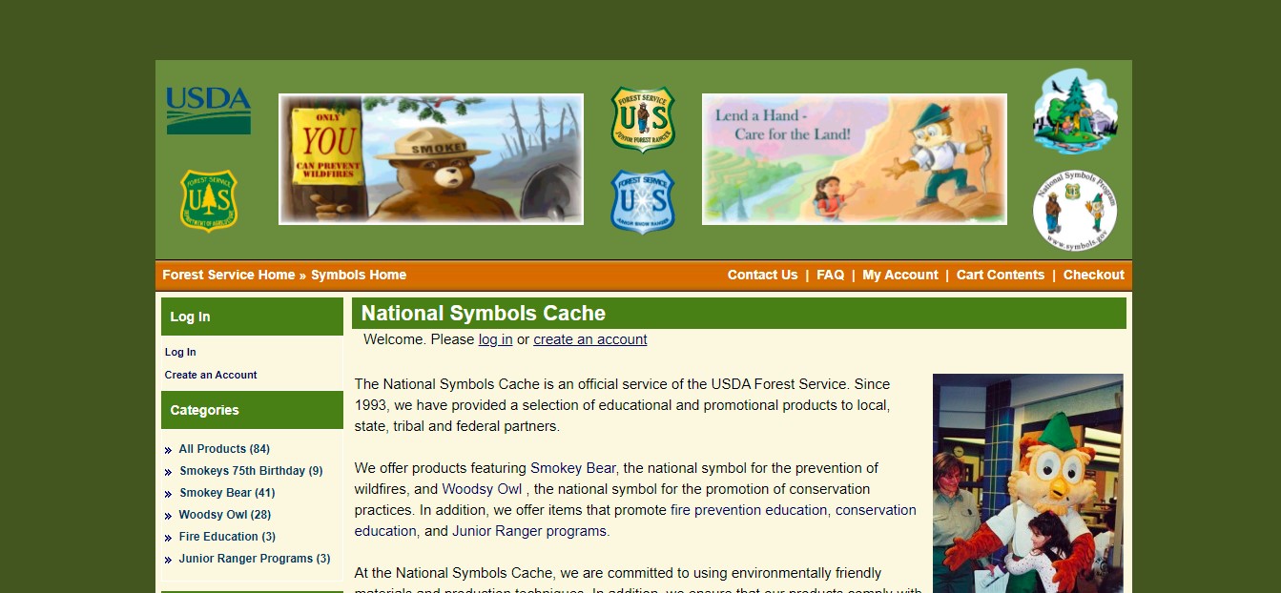This screenshot has height=593, width=1281.
Task: Open Junior Ranger Programs (3) category
Action: coord(255,559)
